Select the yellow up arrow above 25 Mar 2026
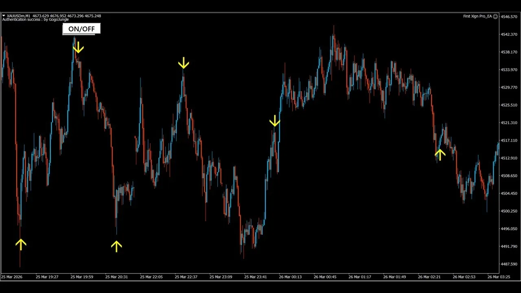521x293 pixels. (x=21, y=244)
